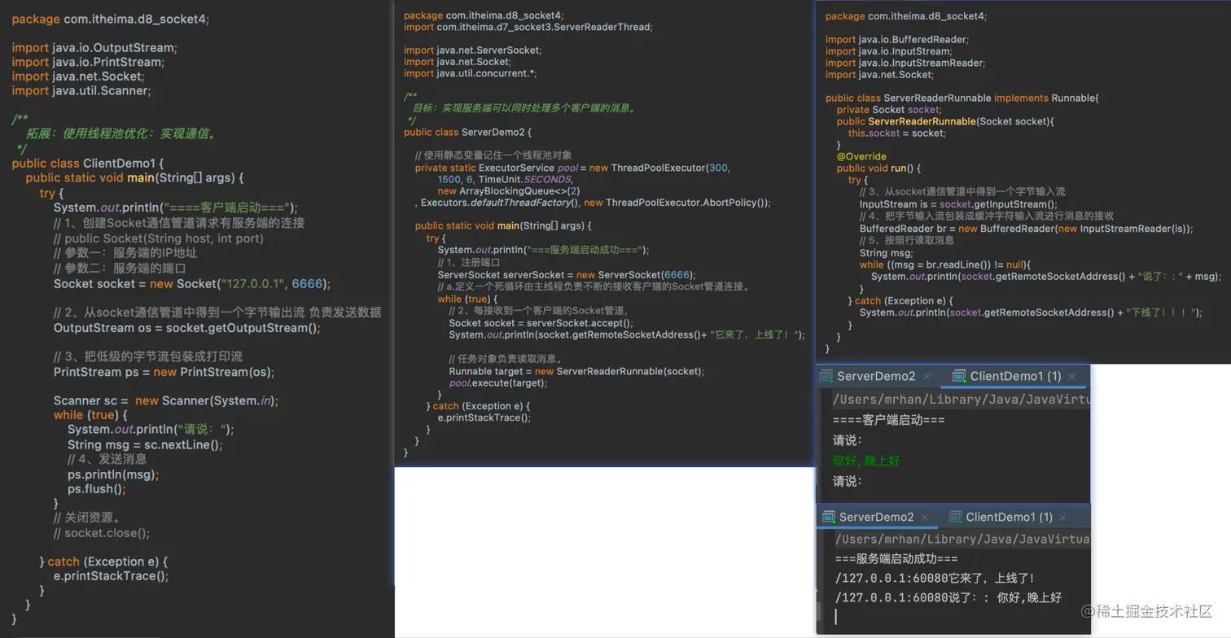The height and width of the screenshot is (638, 1231).
Task: Click the line public void run() {
Action: 878,168
